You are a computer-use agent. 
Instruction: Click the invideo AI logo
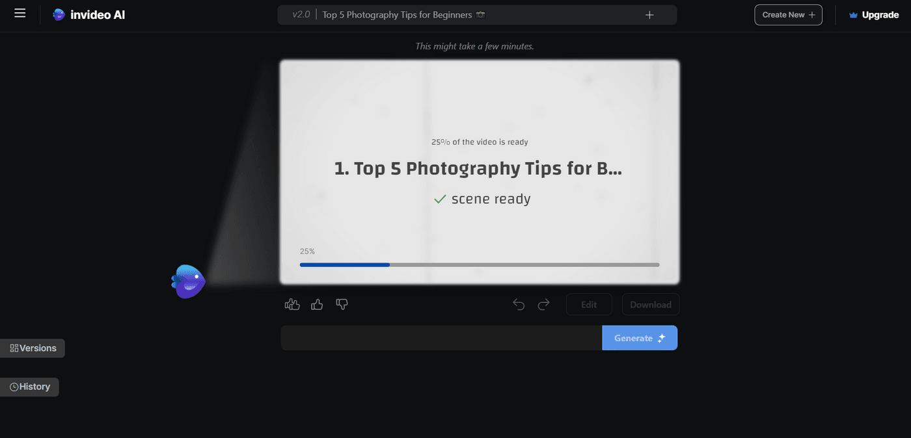[x=88, y=14]
